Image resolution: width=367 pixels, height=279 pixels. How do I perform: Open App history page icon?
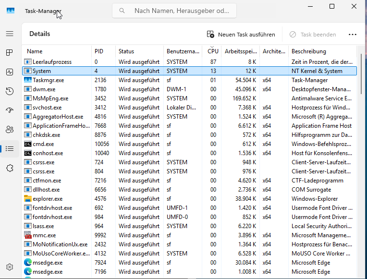coord(10,91)
